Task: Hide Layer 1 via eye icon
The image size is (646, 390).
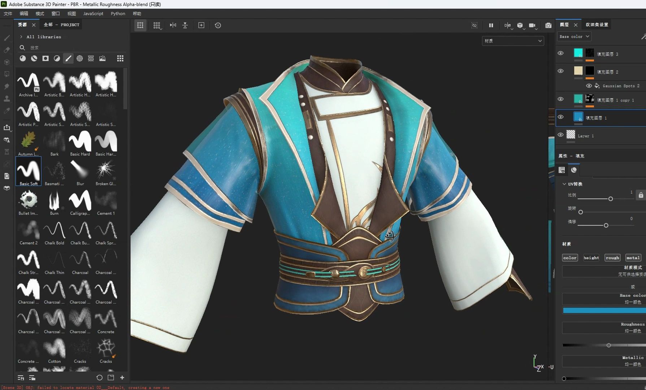Action: pos(560,135)
